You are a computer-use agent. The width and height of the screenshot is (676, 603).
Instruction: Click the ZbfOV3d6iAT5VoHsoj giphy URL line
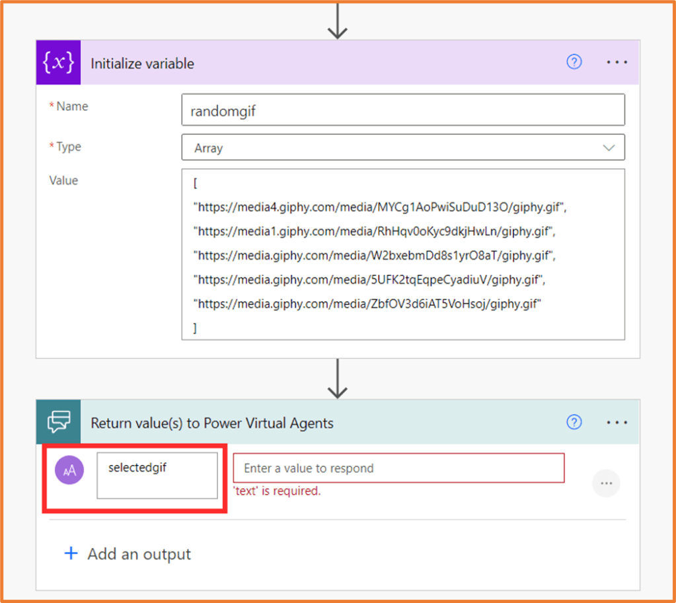click(x=367, y=304)
